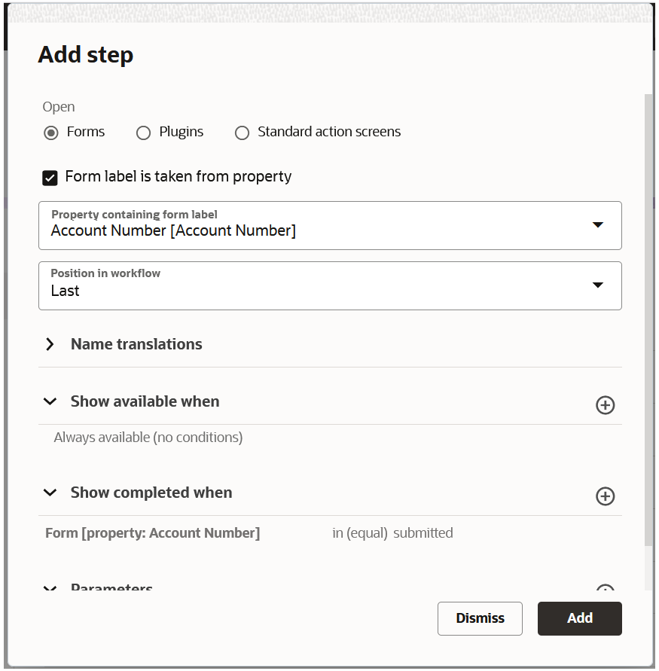Select the Forms radio button
659x671 pixels.
pyautogui.click(x=51, y=133)
